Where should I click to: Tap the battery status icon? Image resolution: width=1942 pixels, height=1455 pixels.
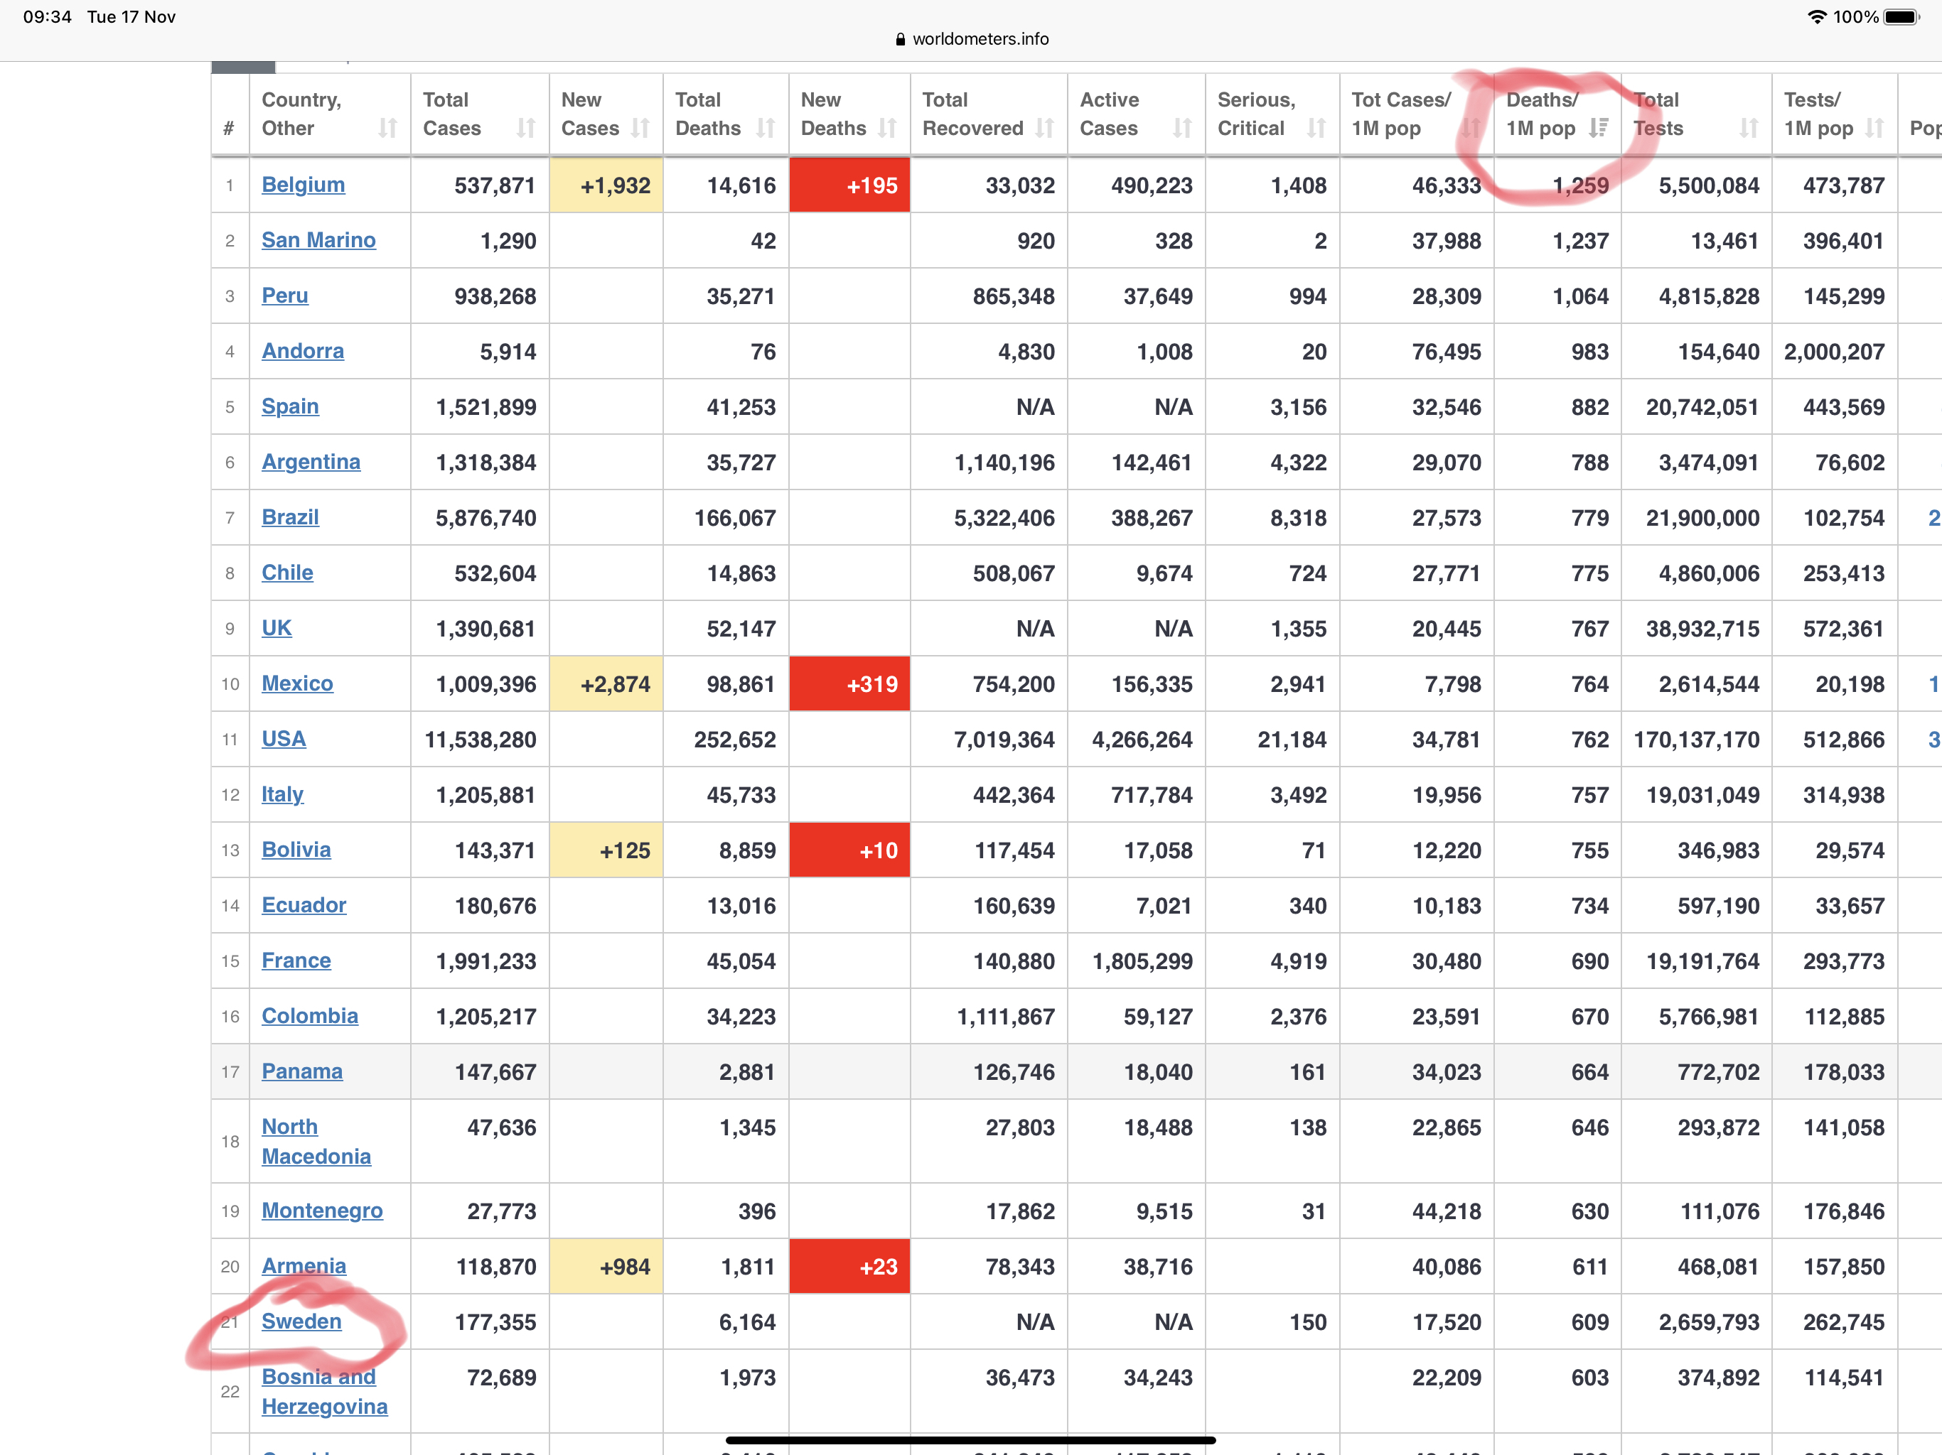(x=1902, y=16)
